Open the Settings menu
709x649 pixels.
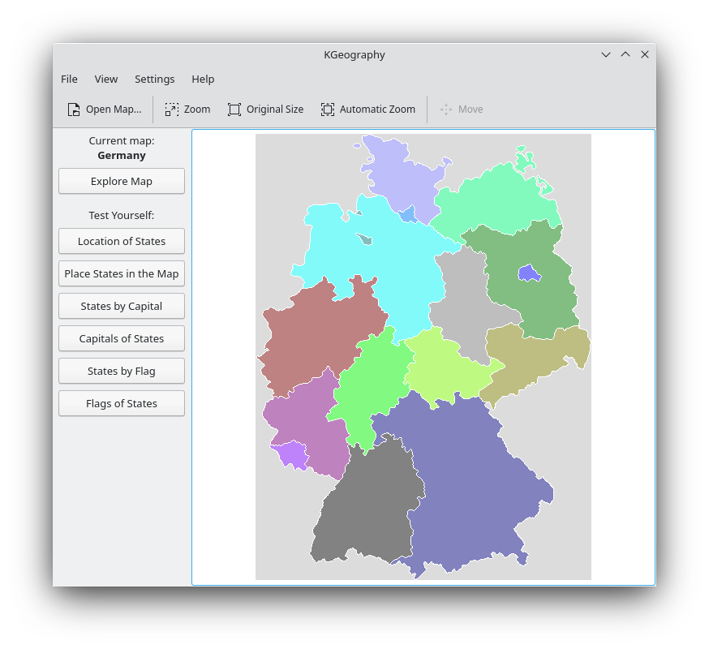click(155, 79)
